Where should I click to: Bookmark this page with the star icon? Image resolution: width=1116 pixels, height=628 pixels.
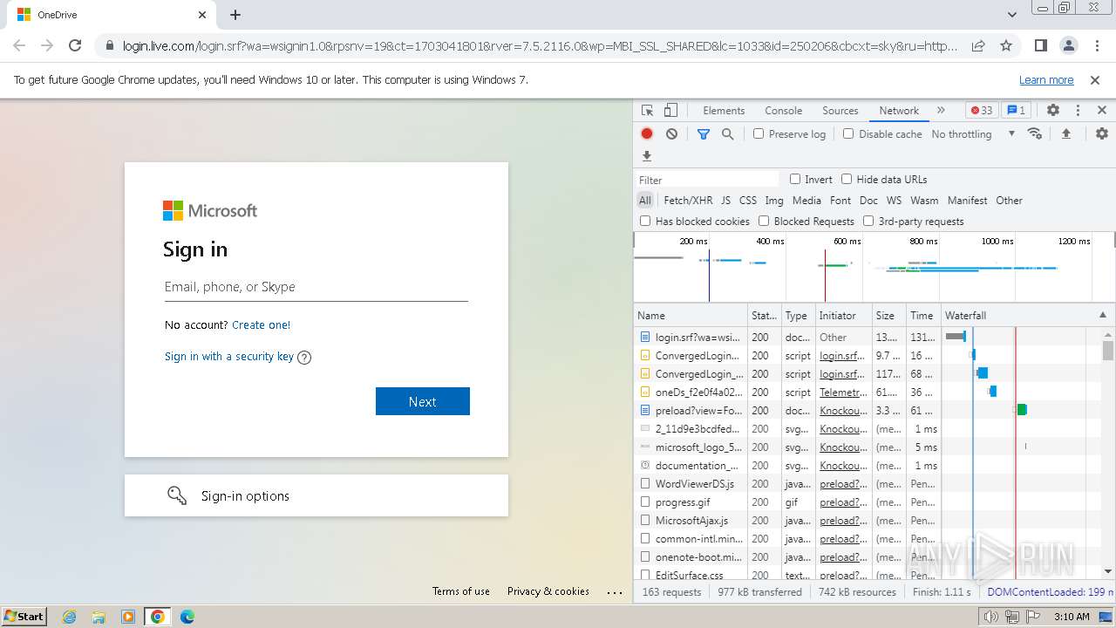(1006, 45)
